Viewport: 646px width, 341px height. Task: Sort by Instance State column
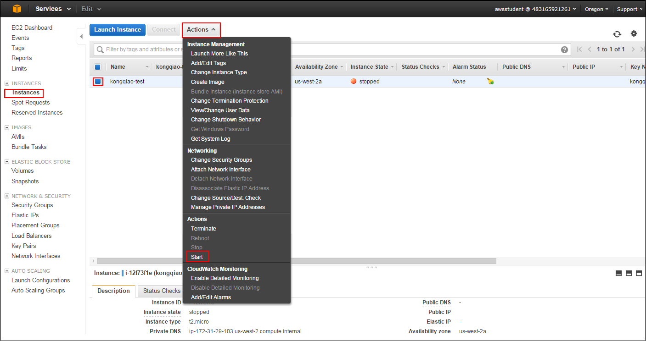[372, 67]
